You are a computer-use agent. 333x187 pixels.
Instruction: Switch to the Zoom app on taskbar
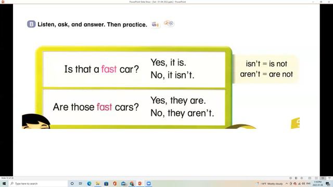(149, 183)
